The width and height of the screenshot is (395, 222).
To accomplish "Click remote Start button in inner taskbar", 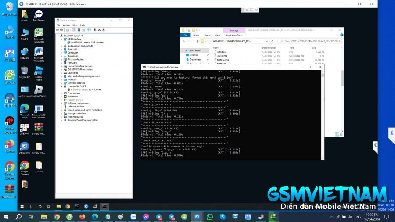I will 22,206.
